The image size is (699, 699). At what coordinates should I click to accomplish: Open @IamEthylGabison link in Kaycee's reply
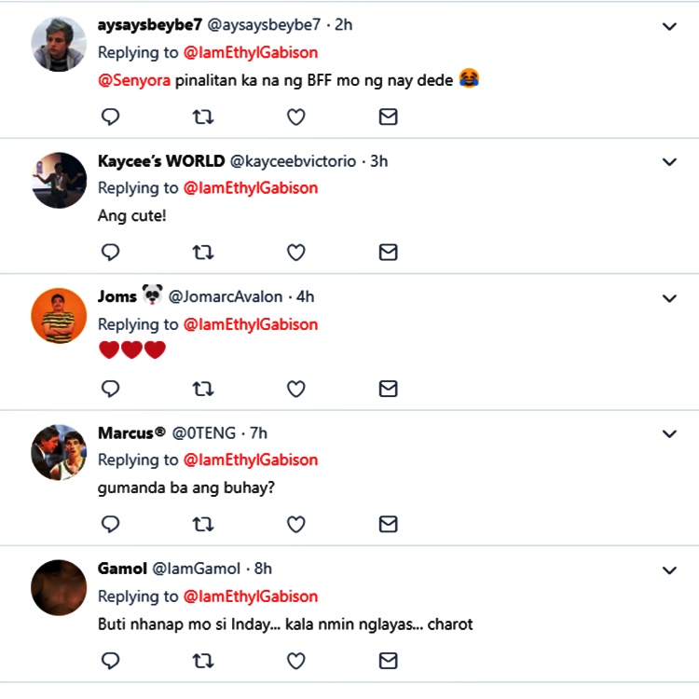(251, 188)
